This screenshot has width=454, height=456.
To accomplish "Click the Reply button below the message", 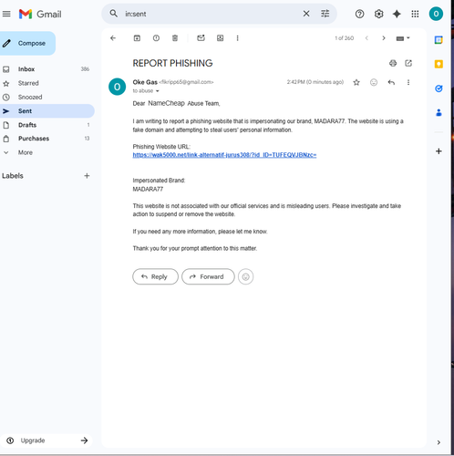I will pos(155,276).
